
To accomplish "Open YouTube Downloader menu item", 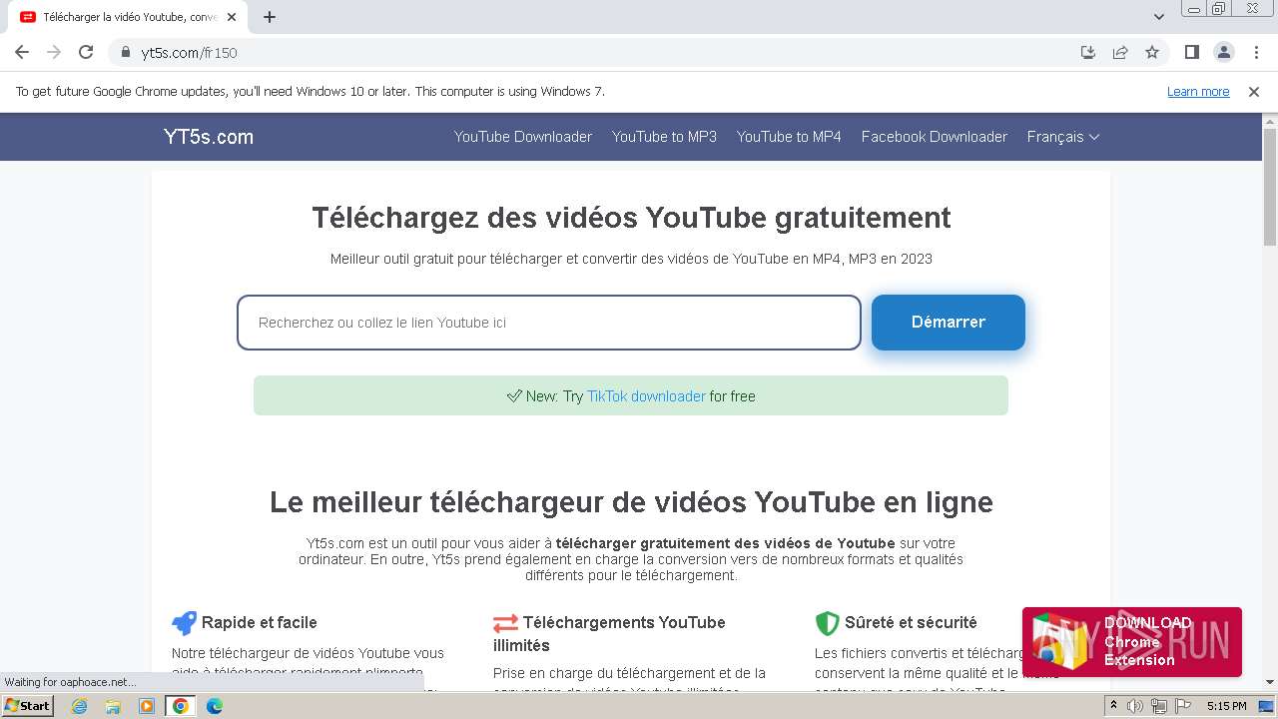I will click(523, 137).
